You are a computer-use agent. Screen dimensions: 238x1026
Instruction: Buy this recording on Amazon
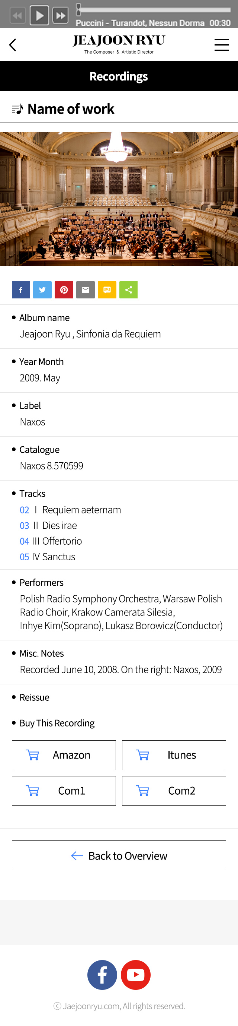(64, 755)
